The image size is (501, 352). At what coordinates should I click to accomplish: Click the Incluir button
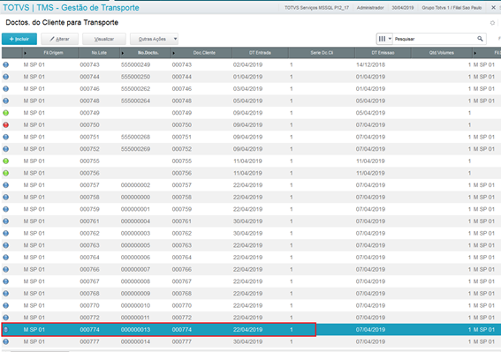(19, 39)
